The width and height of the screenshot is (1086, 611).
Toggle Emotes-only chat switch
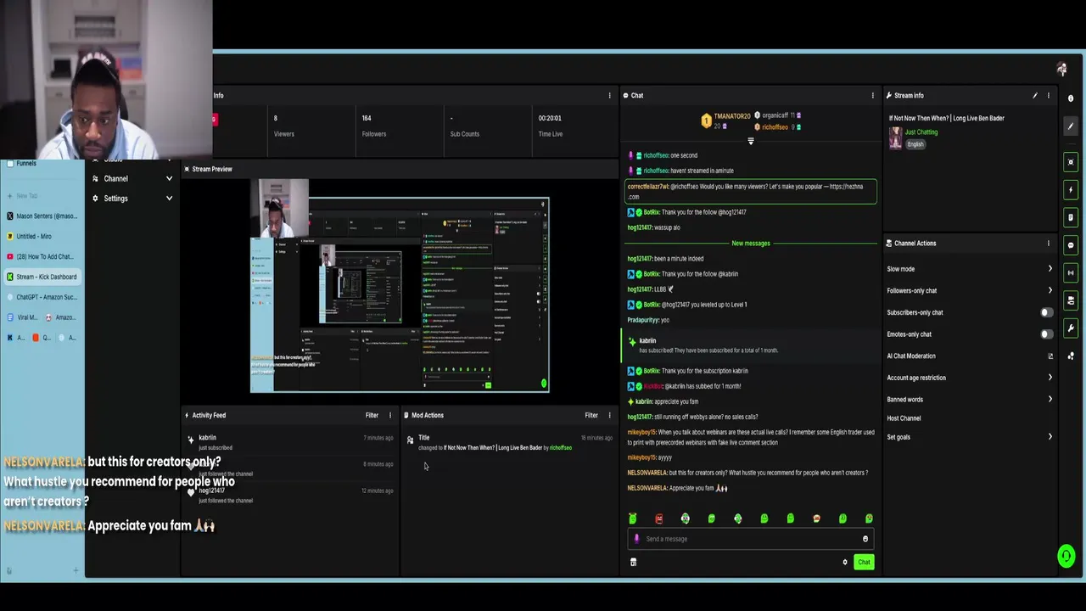(1046, 334)
